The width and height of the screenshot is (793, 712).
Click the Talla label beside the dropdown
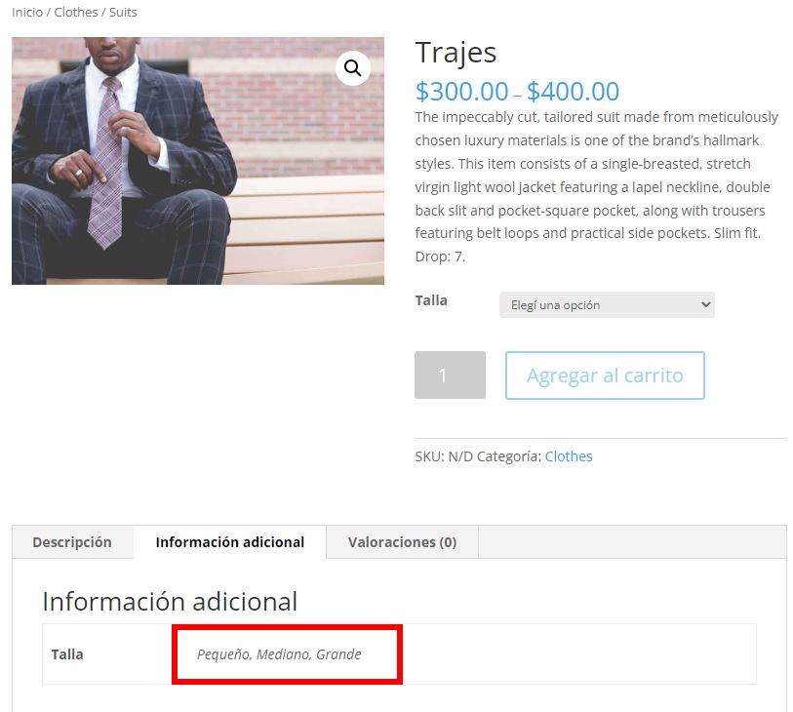point(431,300)
